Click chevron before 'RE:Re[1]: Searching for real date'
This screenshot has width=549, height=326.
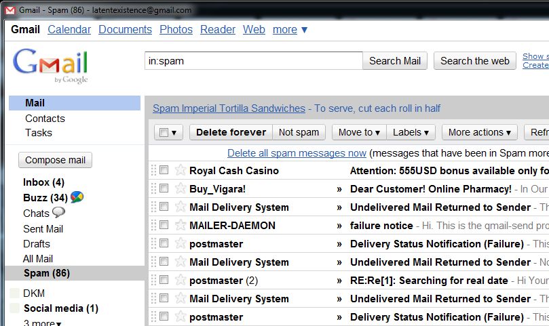pyautogui.click(x=339, y=281)
